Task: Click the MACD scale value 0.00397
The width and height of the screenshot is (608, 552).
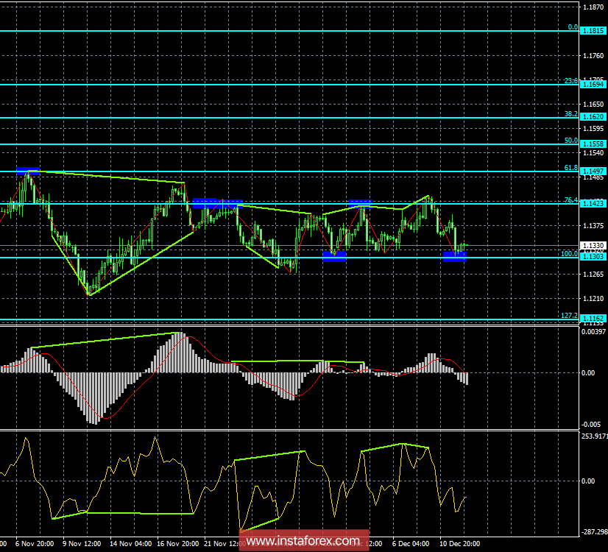Action: pos(595,333)
